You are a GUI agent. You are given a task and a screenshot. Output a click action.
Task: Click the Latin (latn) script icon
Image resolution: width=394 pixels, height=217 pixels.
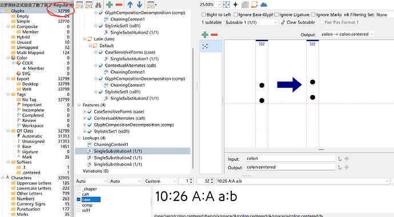[x=90, y=39]
